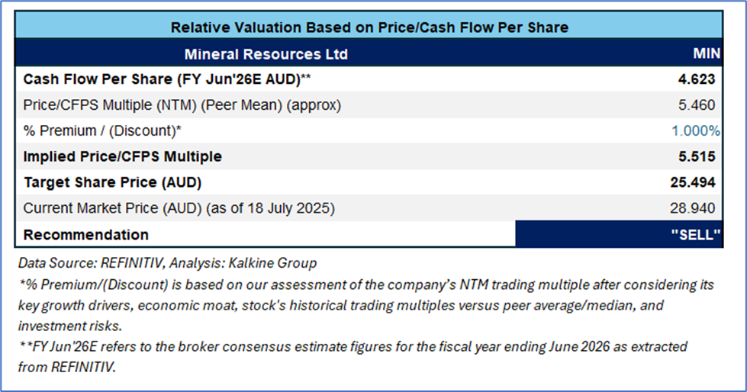Viewport: 747px width, 392px height.
Task: Click the MIN ticker header cell
Action: pyautogui.click(x=702, y=54)
